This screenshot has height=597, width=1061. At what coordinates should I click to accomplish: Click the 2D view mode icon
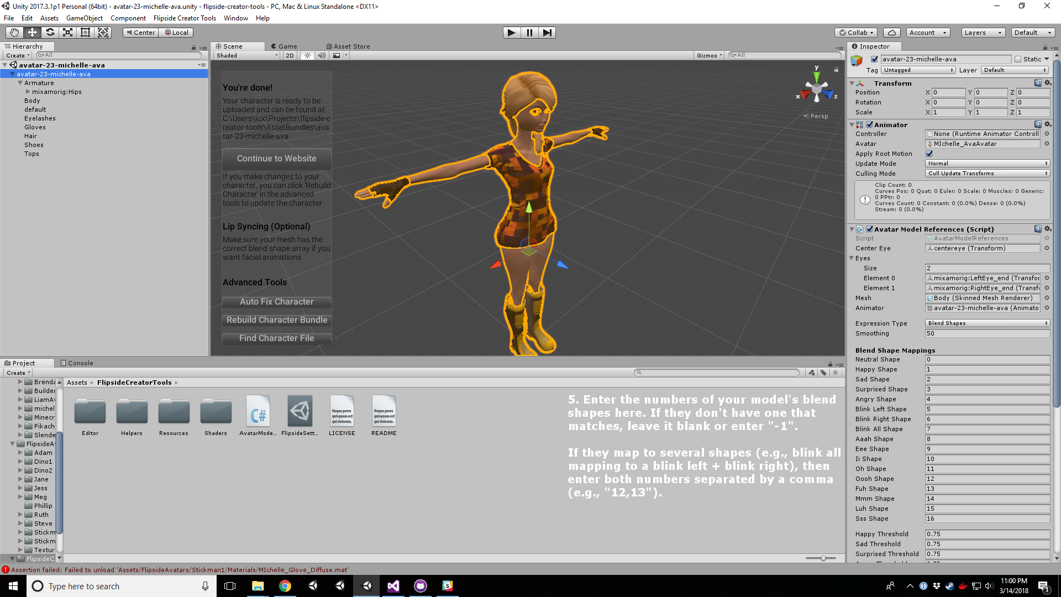290,55
